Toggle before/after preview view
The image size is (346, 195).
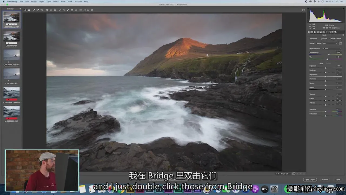[x=294, y=174]
